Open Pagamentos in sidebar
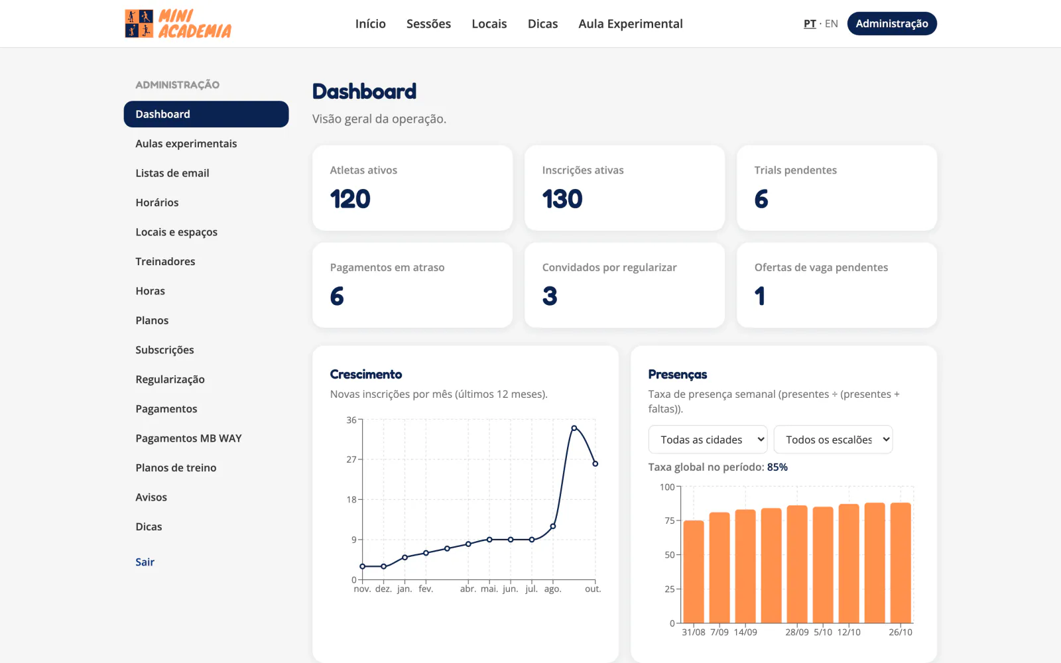This screenshot has width=1061, height=663. pyautogui.click(x=206, y=409)
